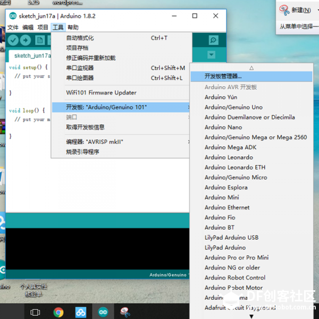Click the void loop() code line
This screenshot has width=319, height=319.
click(x=27, y=111)
